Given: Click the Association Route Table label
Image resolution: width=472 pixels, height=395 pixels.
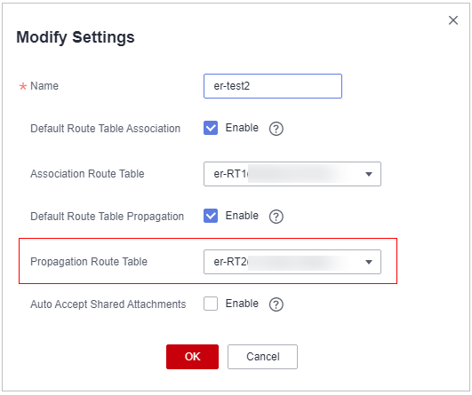Looking at the screenshot, I should click(87, 174).
